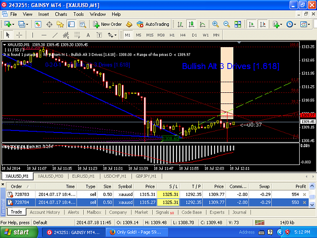The image size is (317, 238).
Task: Select the text label tool
Action: point(99,35)
